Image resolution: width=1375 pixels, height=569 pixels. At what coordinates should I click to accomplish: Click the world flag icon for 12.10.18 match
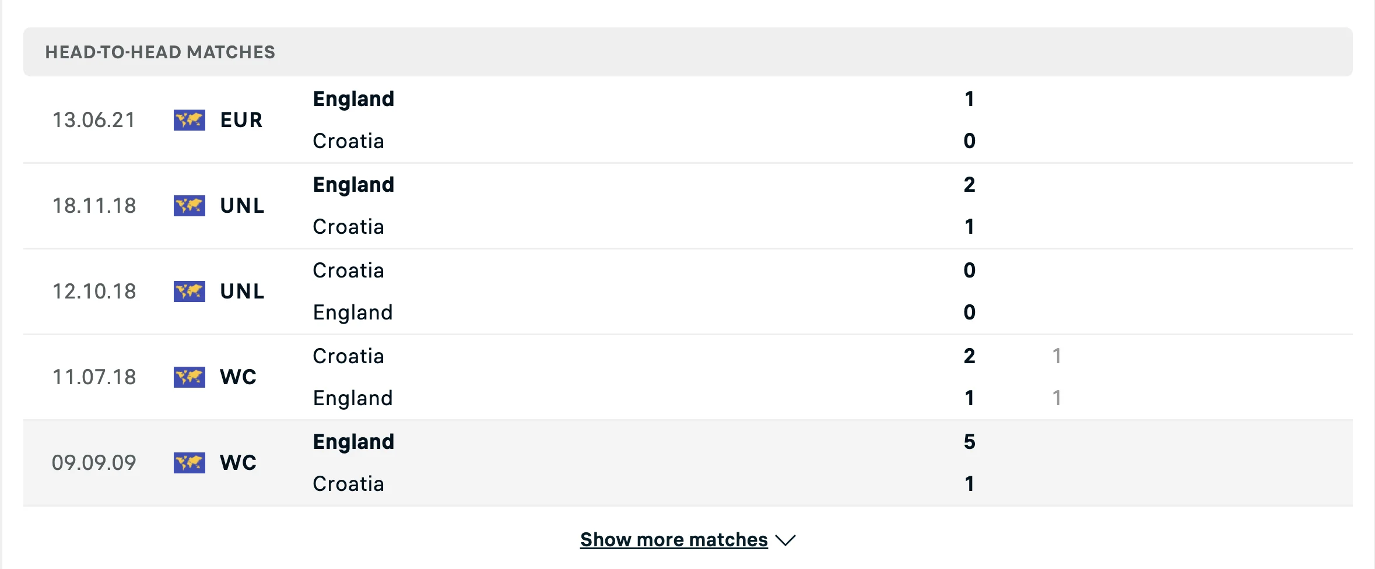tap(189, 291)
